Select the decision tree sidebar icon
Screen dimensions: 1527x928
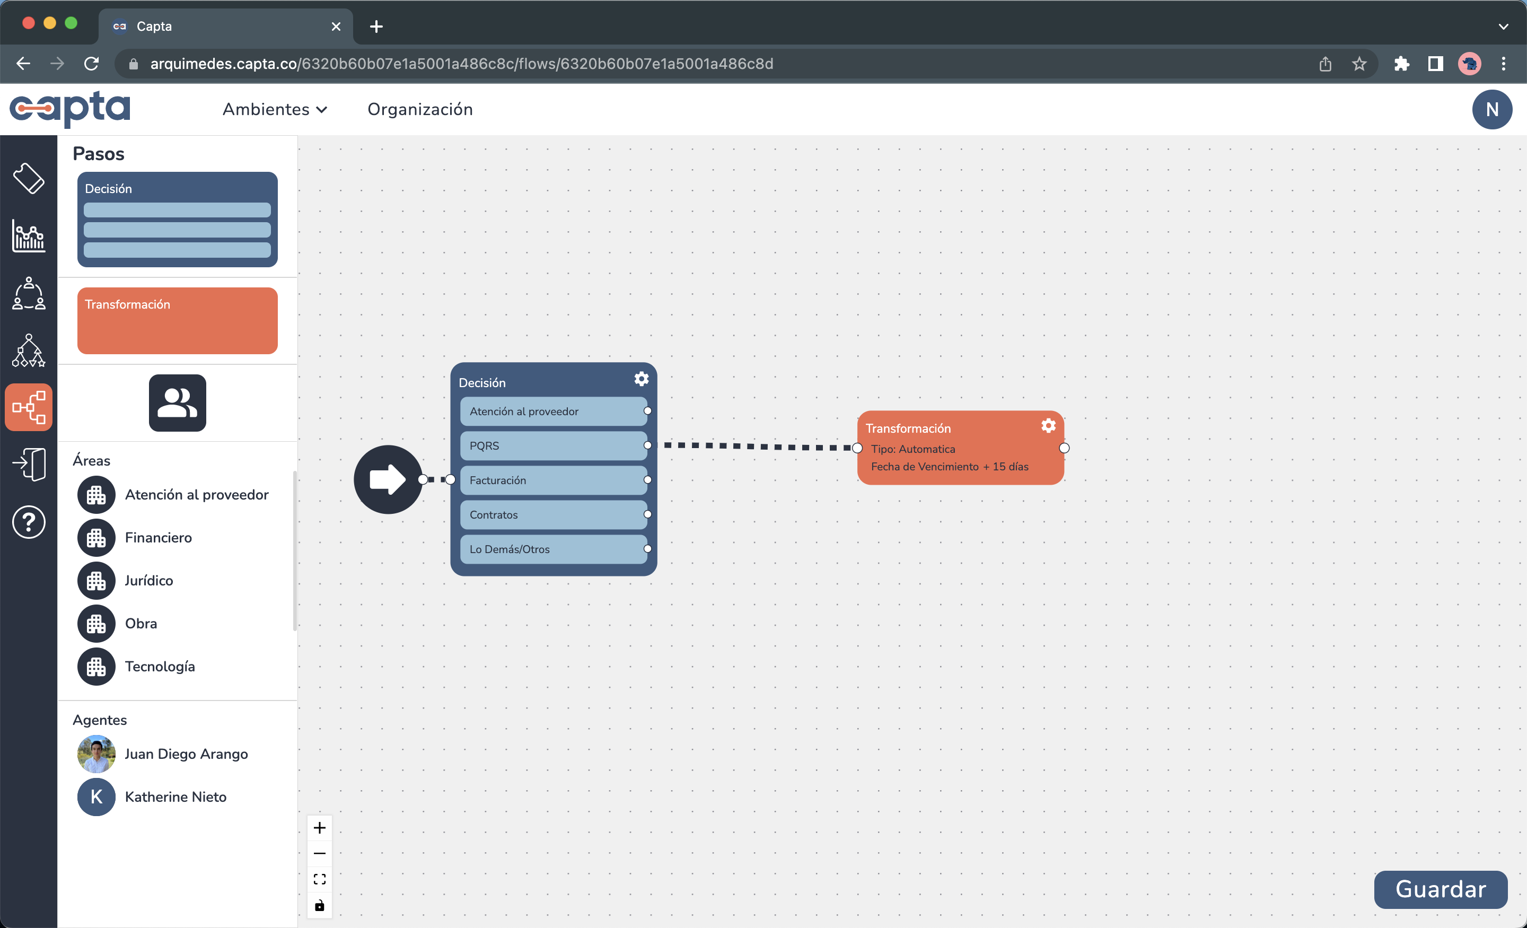click(29, 351)
